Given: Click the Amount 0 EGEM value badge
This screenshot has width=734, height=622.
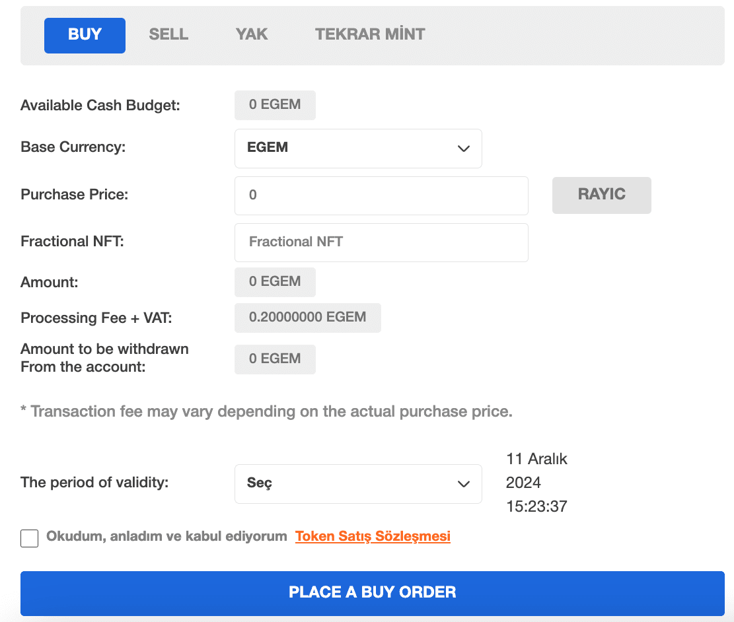Looking at the screenshot, I should pyautogui.click(x=275, y=282).
